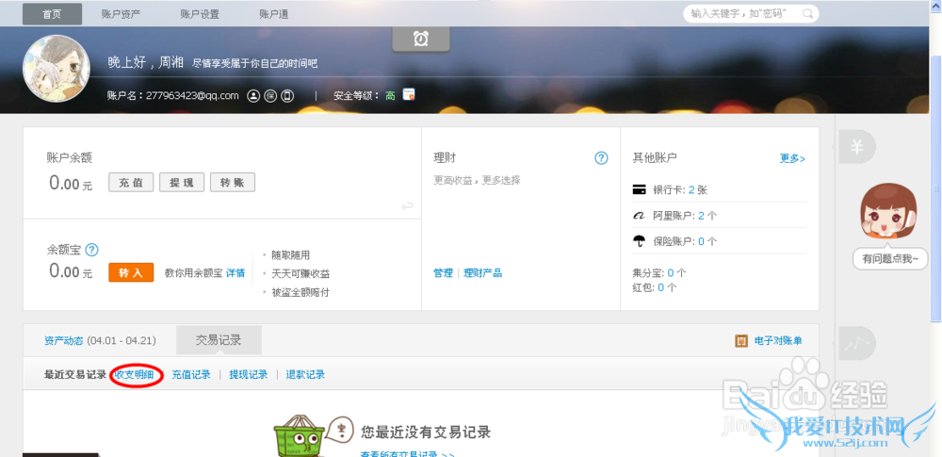Click the orange security level calendar icon
This screenshot has height=457, width=942.
point(409,94)
